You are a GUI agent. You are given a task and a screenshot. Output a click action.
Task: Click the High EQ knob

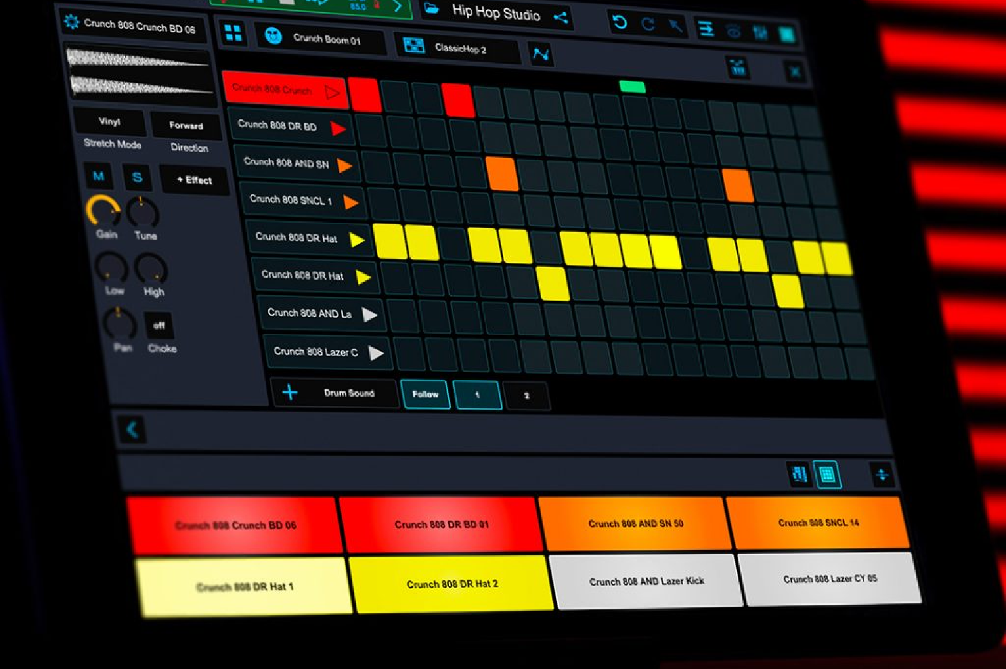tap(151, 269)
